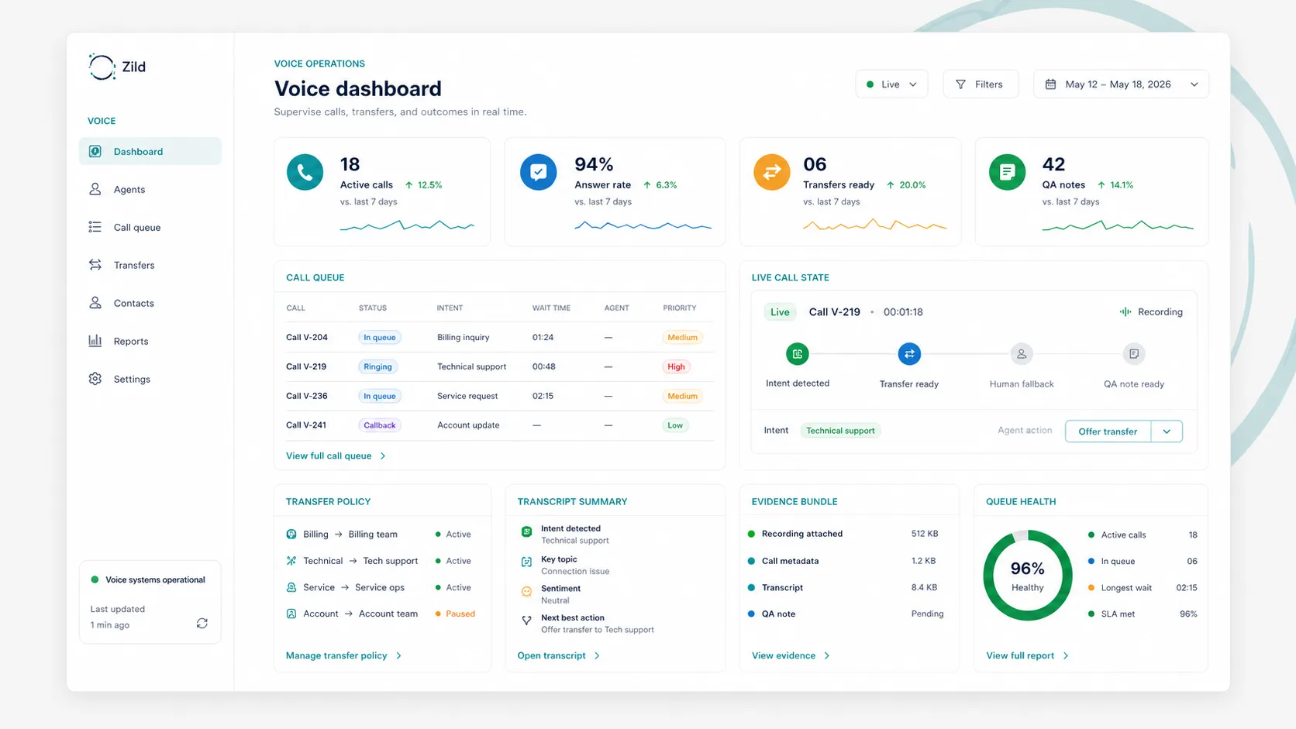Select the Agents sidebar icon
The image size is (1296, 729).
(95, 189)
